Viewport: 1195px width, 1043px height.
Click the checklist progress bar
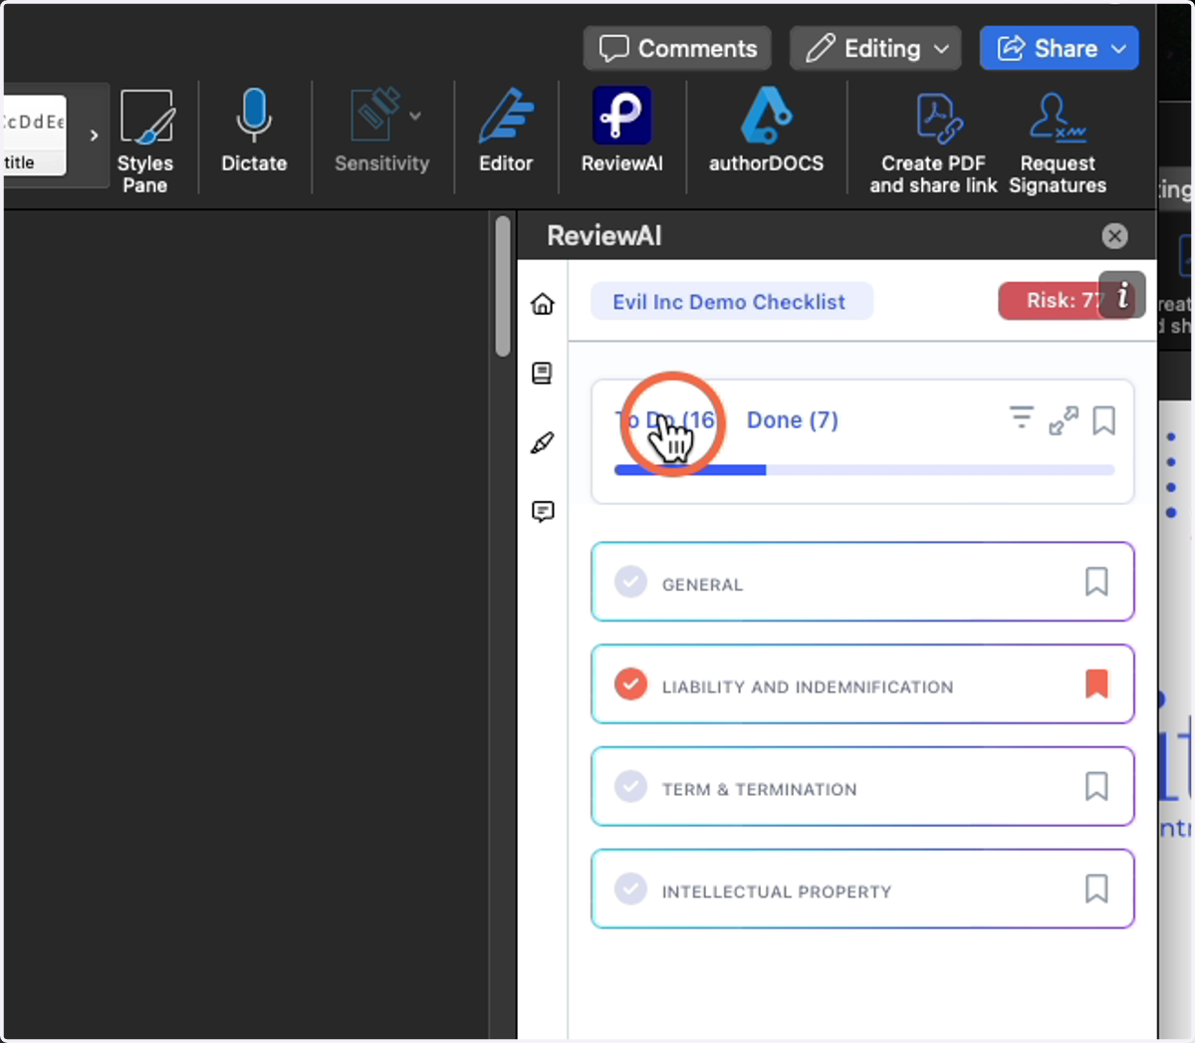[864, 470]
